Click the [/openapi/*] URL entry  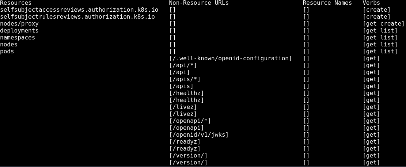pyautogui.click(x=190, y=121)
